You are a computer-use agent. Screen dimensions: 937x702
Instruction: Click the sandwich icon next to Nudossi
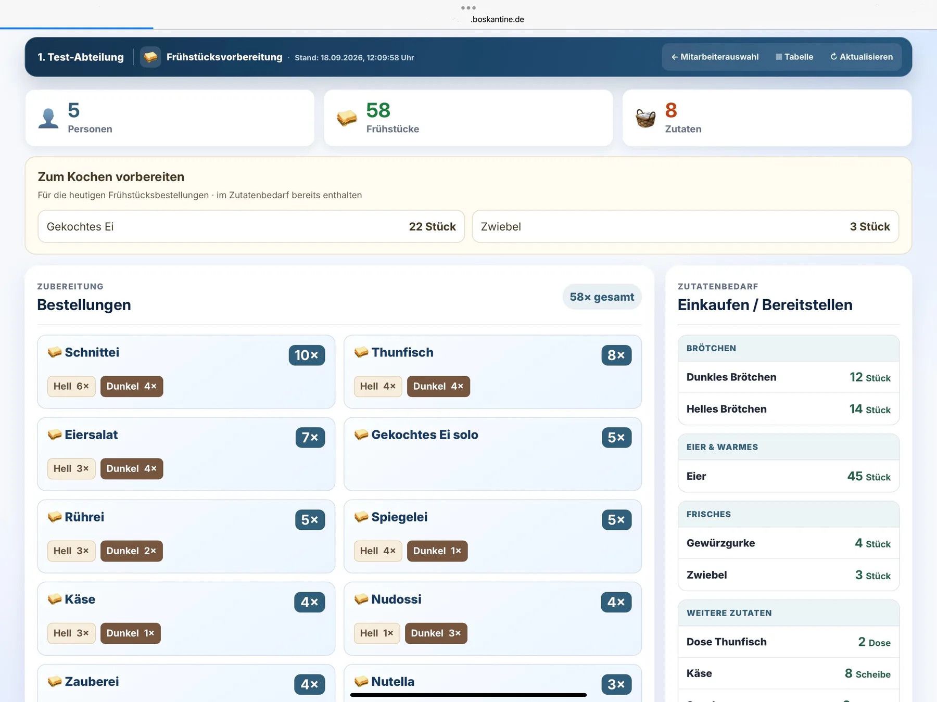click(361, 599)
